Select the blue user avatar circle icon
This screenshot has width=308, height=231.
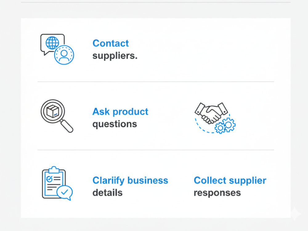click(64, 55)
